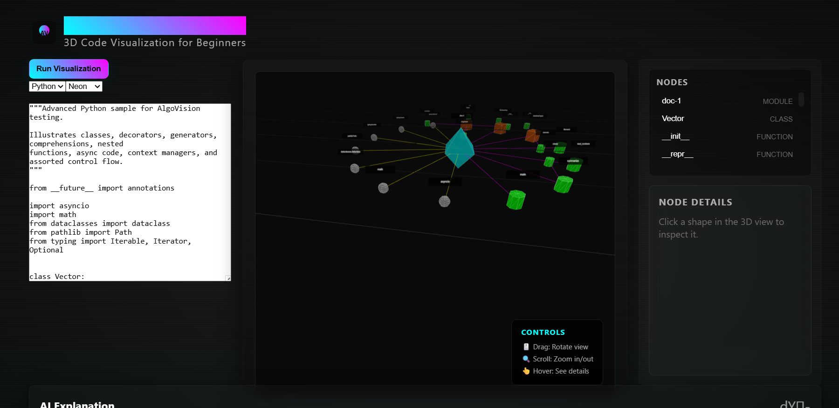Click the AI Explanation heading
The width and height of the screenshot is (839, 408).
point(77,404)
